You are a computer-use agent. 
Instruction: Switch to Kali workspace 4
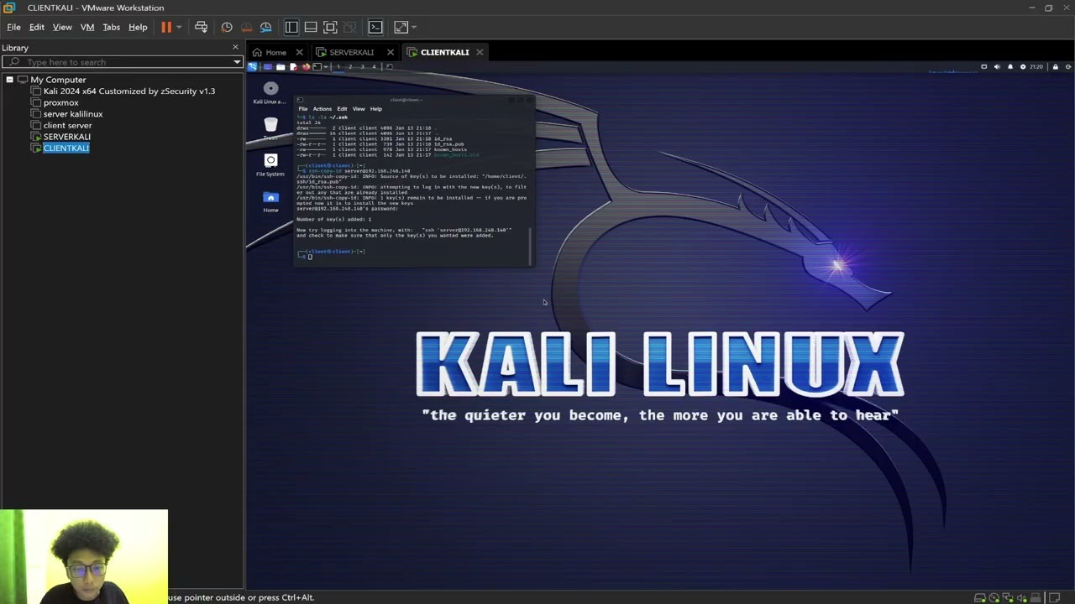pyautogui.click(x=374, y=67)
